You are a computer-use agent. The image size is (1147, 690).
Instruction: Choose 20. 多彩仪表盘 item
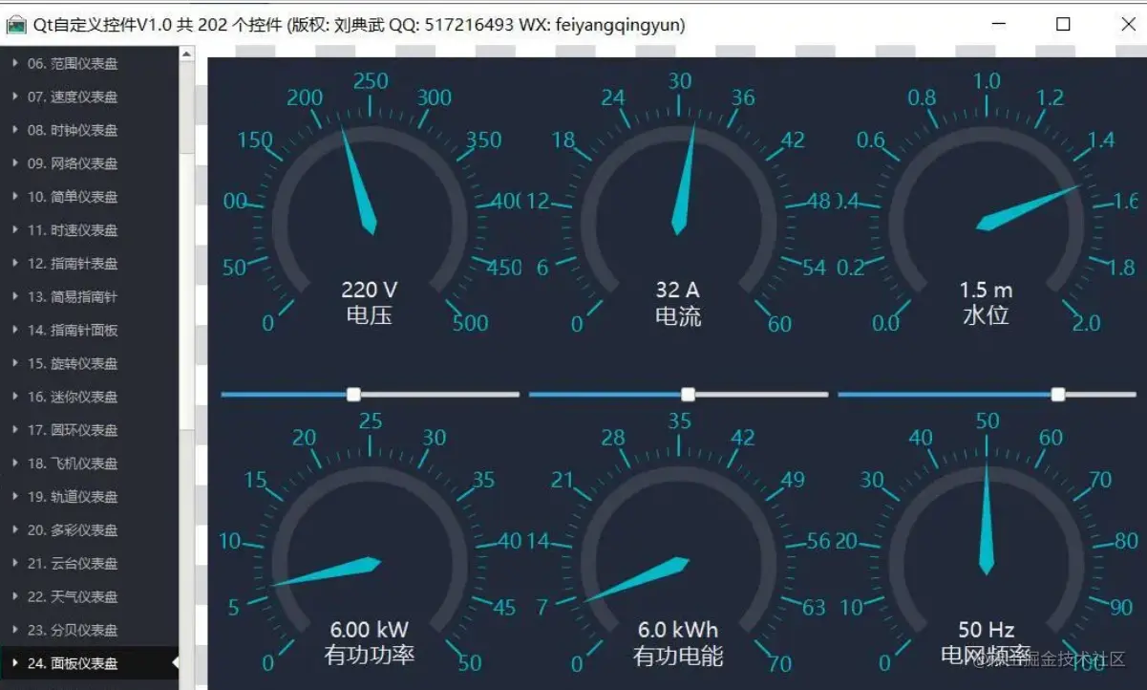[x=90, y=530]
